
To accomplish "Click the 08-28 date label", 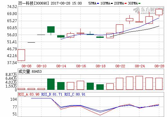I will click(x=159, y=66).
